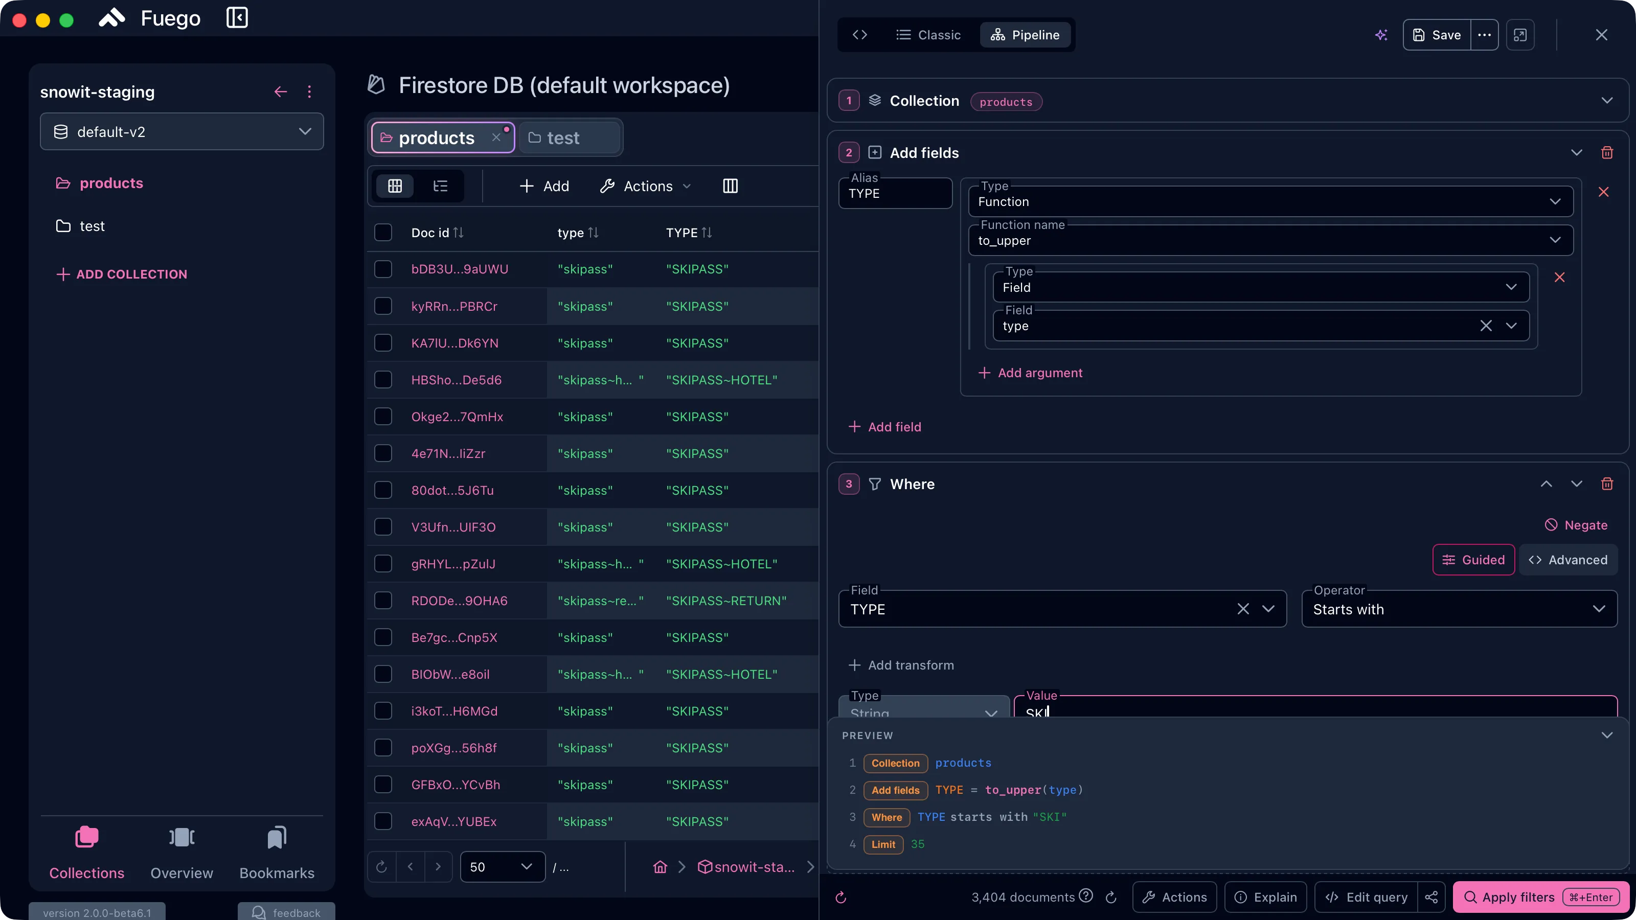Click the Explain button
Screen dimensions: 1636x920
click(1265, 897)
